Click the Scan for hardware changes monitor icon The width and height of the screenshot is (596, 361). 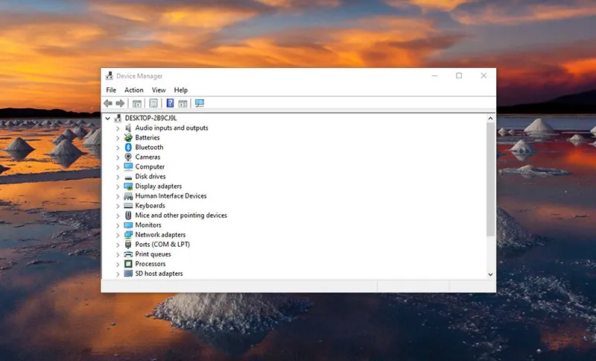pos(199,103)
